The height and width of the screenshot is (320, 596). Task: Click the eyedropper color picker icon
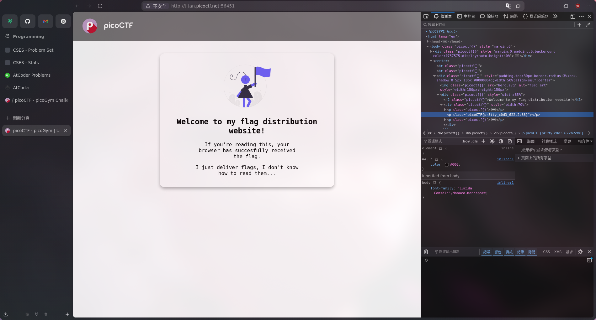coord(588,25)
